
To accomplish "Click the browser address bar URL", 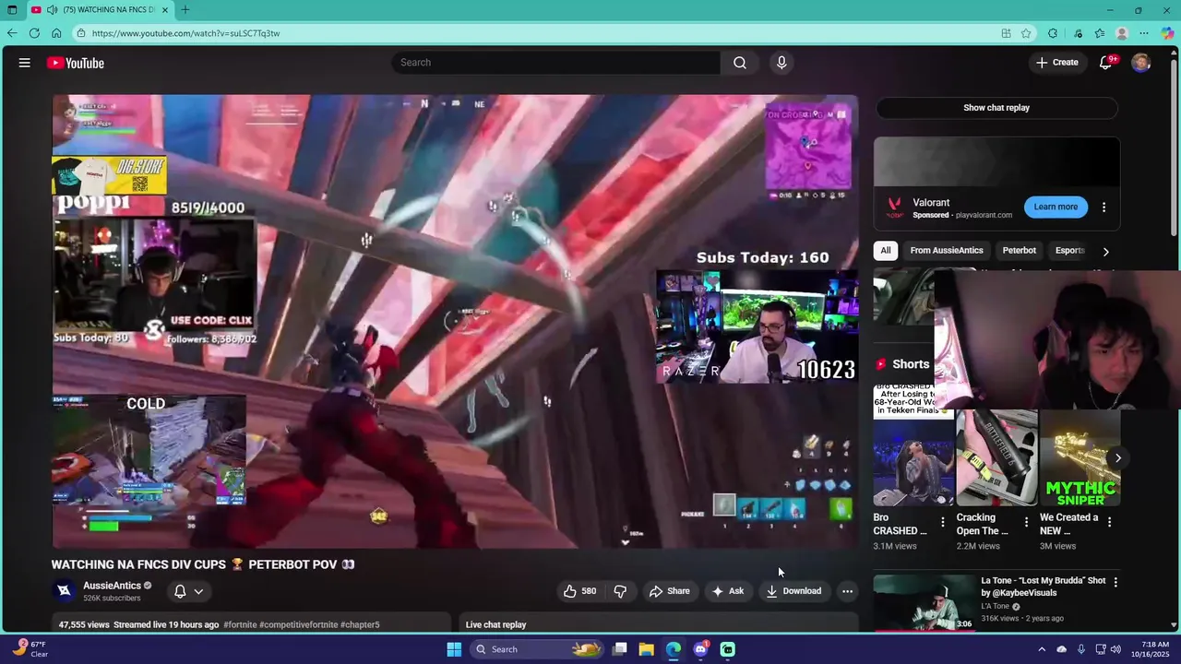I will pyautogui.click(x=185, y=33).
